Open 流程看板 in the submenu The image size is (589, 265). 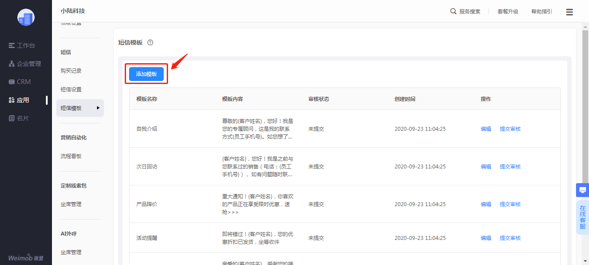[71, 156]
